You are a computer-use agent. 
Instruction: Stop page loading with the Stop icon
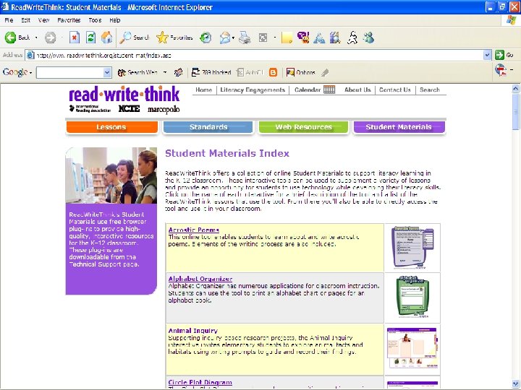(75, 38)
